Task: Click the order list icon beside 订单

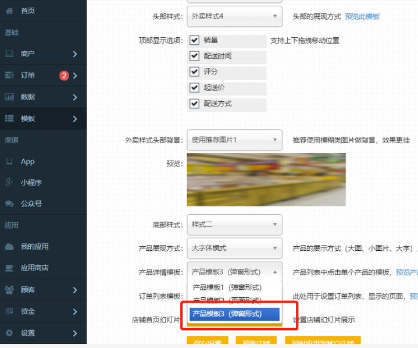Action: coord(9,75)
